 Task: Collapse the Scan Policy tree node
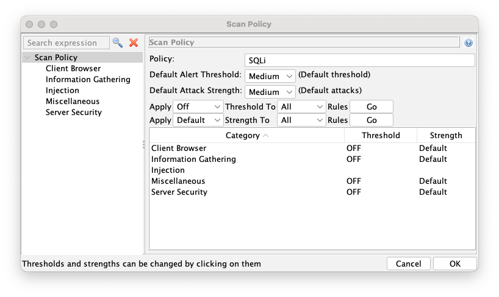(27, 58)
